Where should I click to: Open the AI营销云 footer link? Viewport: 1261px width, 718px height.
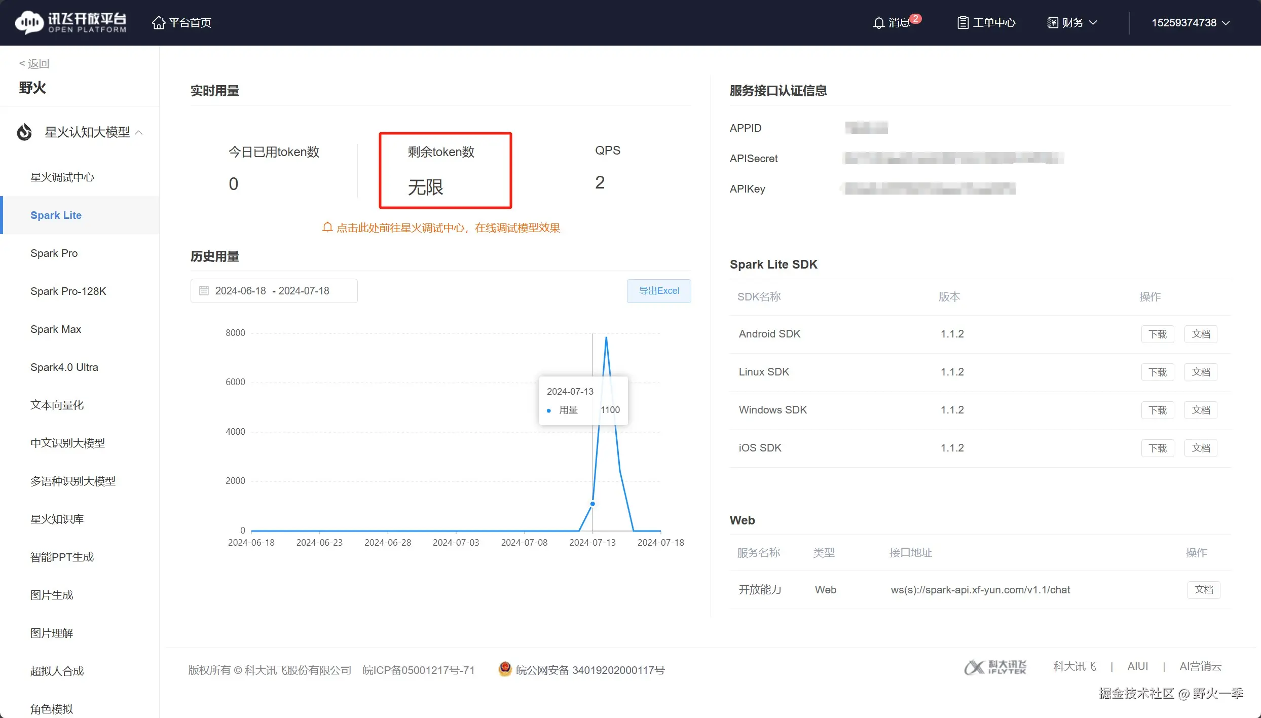pyautogui.click(x=1201, y=666)
